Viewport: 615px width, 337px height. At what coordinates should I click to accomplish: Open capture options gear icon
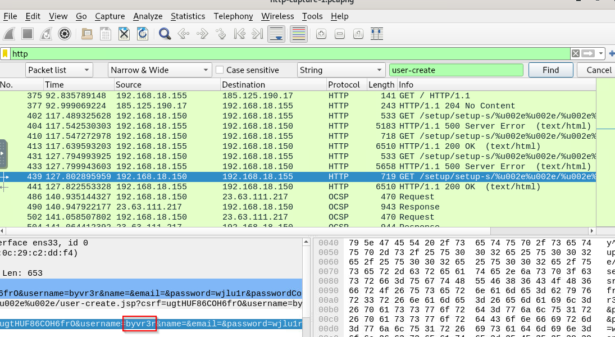pos(65,34)
